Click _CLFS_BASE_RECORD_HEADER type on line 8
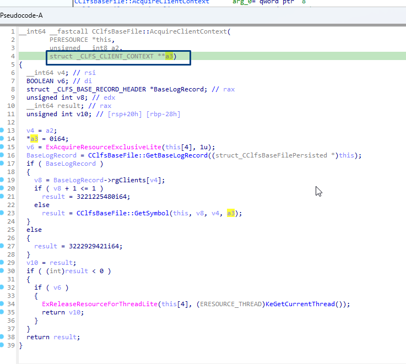The width and height of the screenshot is (406, 364). [x=100, y=89]
